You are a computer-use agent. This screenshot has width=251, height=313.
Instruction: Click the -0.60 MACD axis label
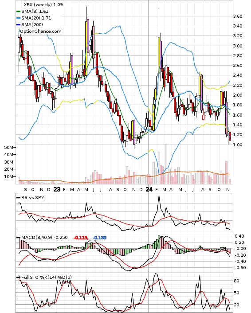pyautogui.click(x=239, y=268)
